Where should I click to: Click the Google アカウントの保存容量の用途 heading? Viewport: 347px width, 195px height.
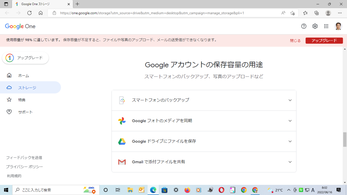(204, 65)
